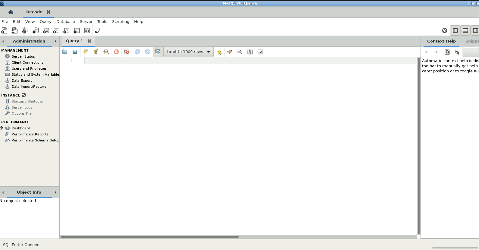The width and height of the screenshot is (479, 250).
Task: Toggle the right sidebar panel
Action: tap(475, 30)
